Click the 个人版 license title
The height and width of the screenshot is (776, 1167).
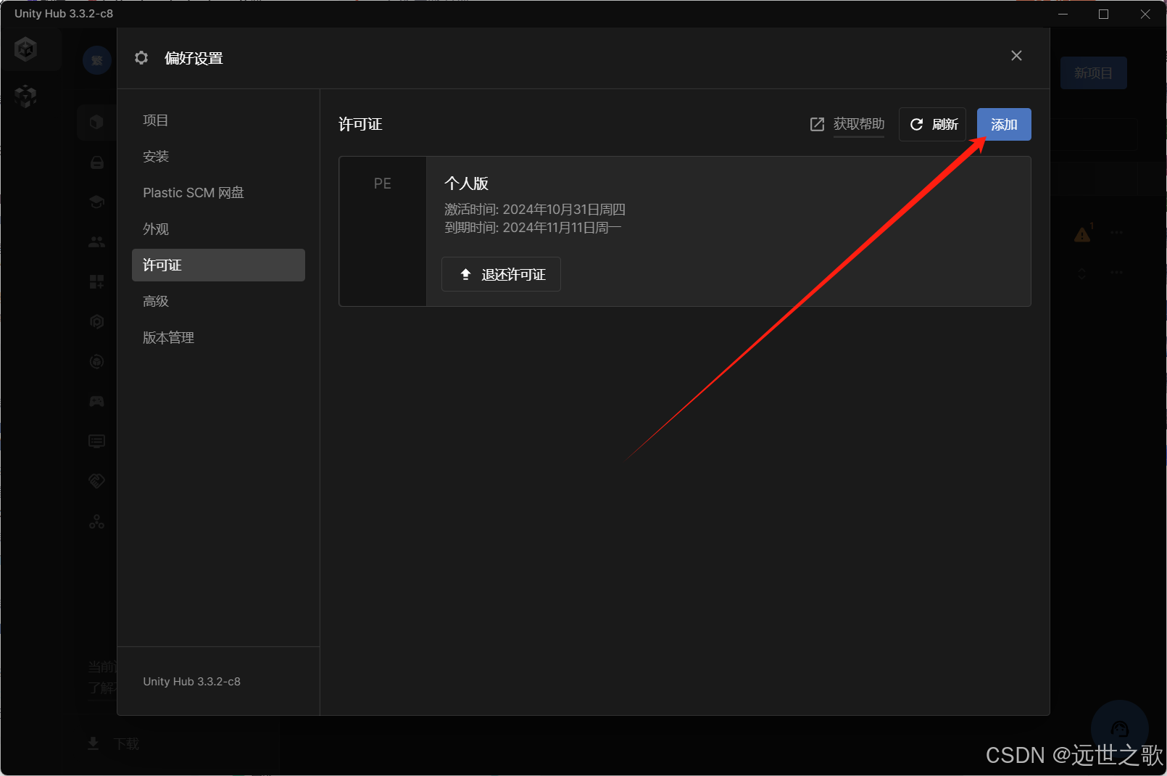tap(466, 183)
